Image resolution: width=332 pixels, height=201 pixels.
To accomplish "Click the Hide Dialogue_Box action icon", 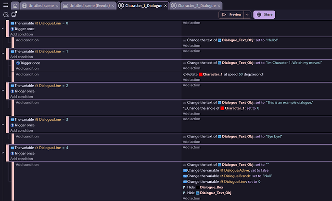I will [185, 187].
